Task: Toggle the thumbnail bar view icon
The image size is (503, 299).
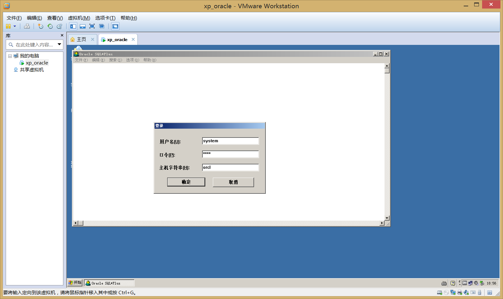Action: [x=83, y=26]
